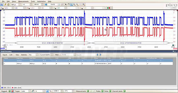Select the hand pan tool
Viewport: 178px width, 93px height.
pyautogui.click(x=69, y=5)
